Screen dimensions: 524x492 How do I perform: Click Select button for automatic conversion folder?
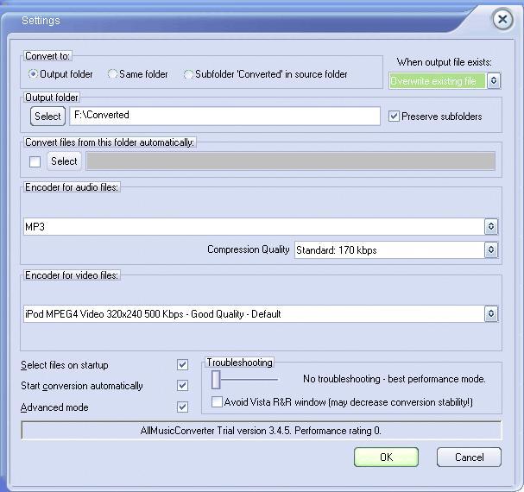(x=64, y=161)
